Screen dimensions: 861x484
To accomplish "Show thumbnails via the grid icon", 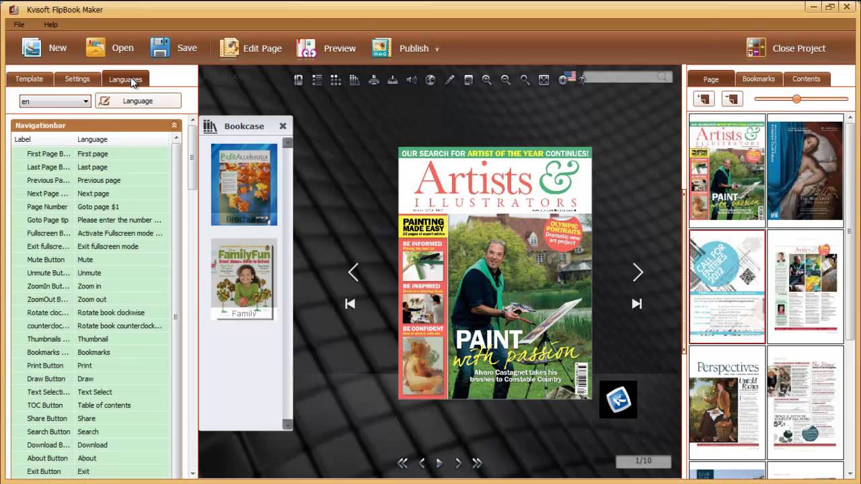I will (336, 80).
